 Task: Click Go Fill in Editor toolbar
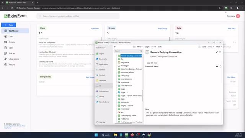(x=154, y=47)
